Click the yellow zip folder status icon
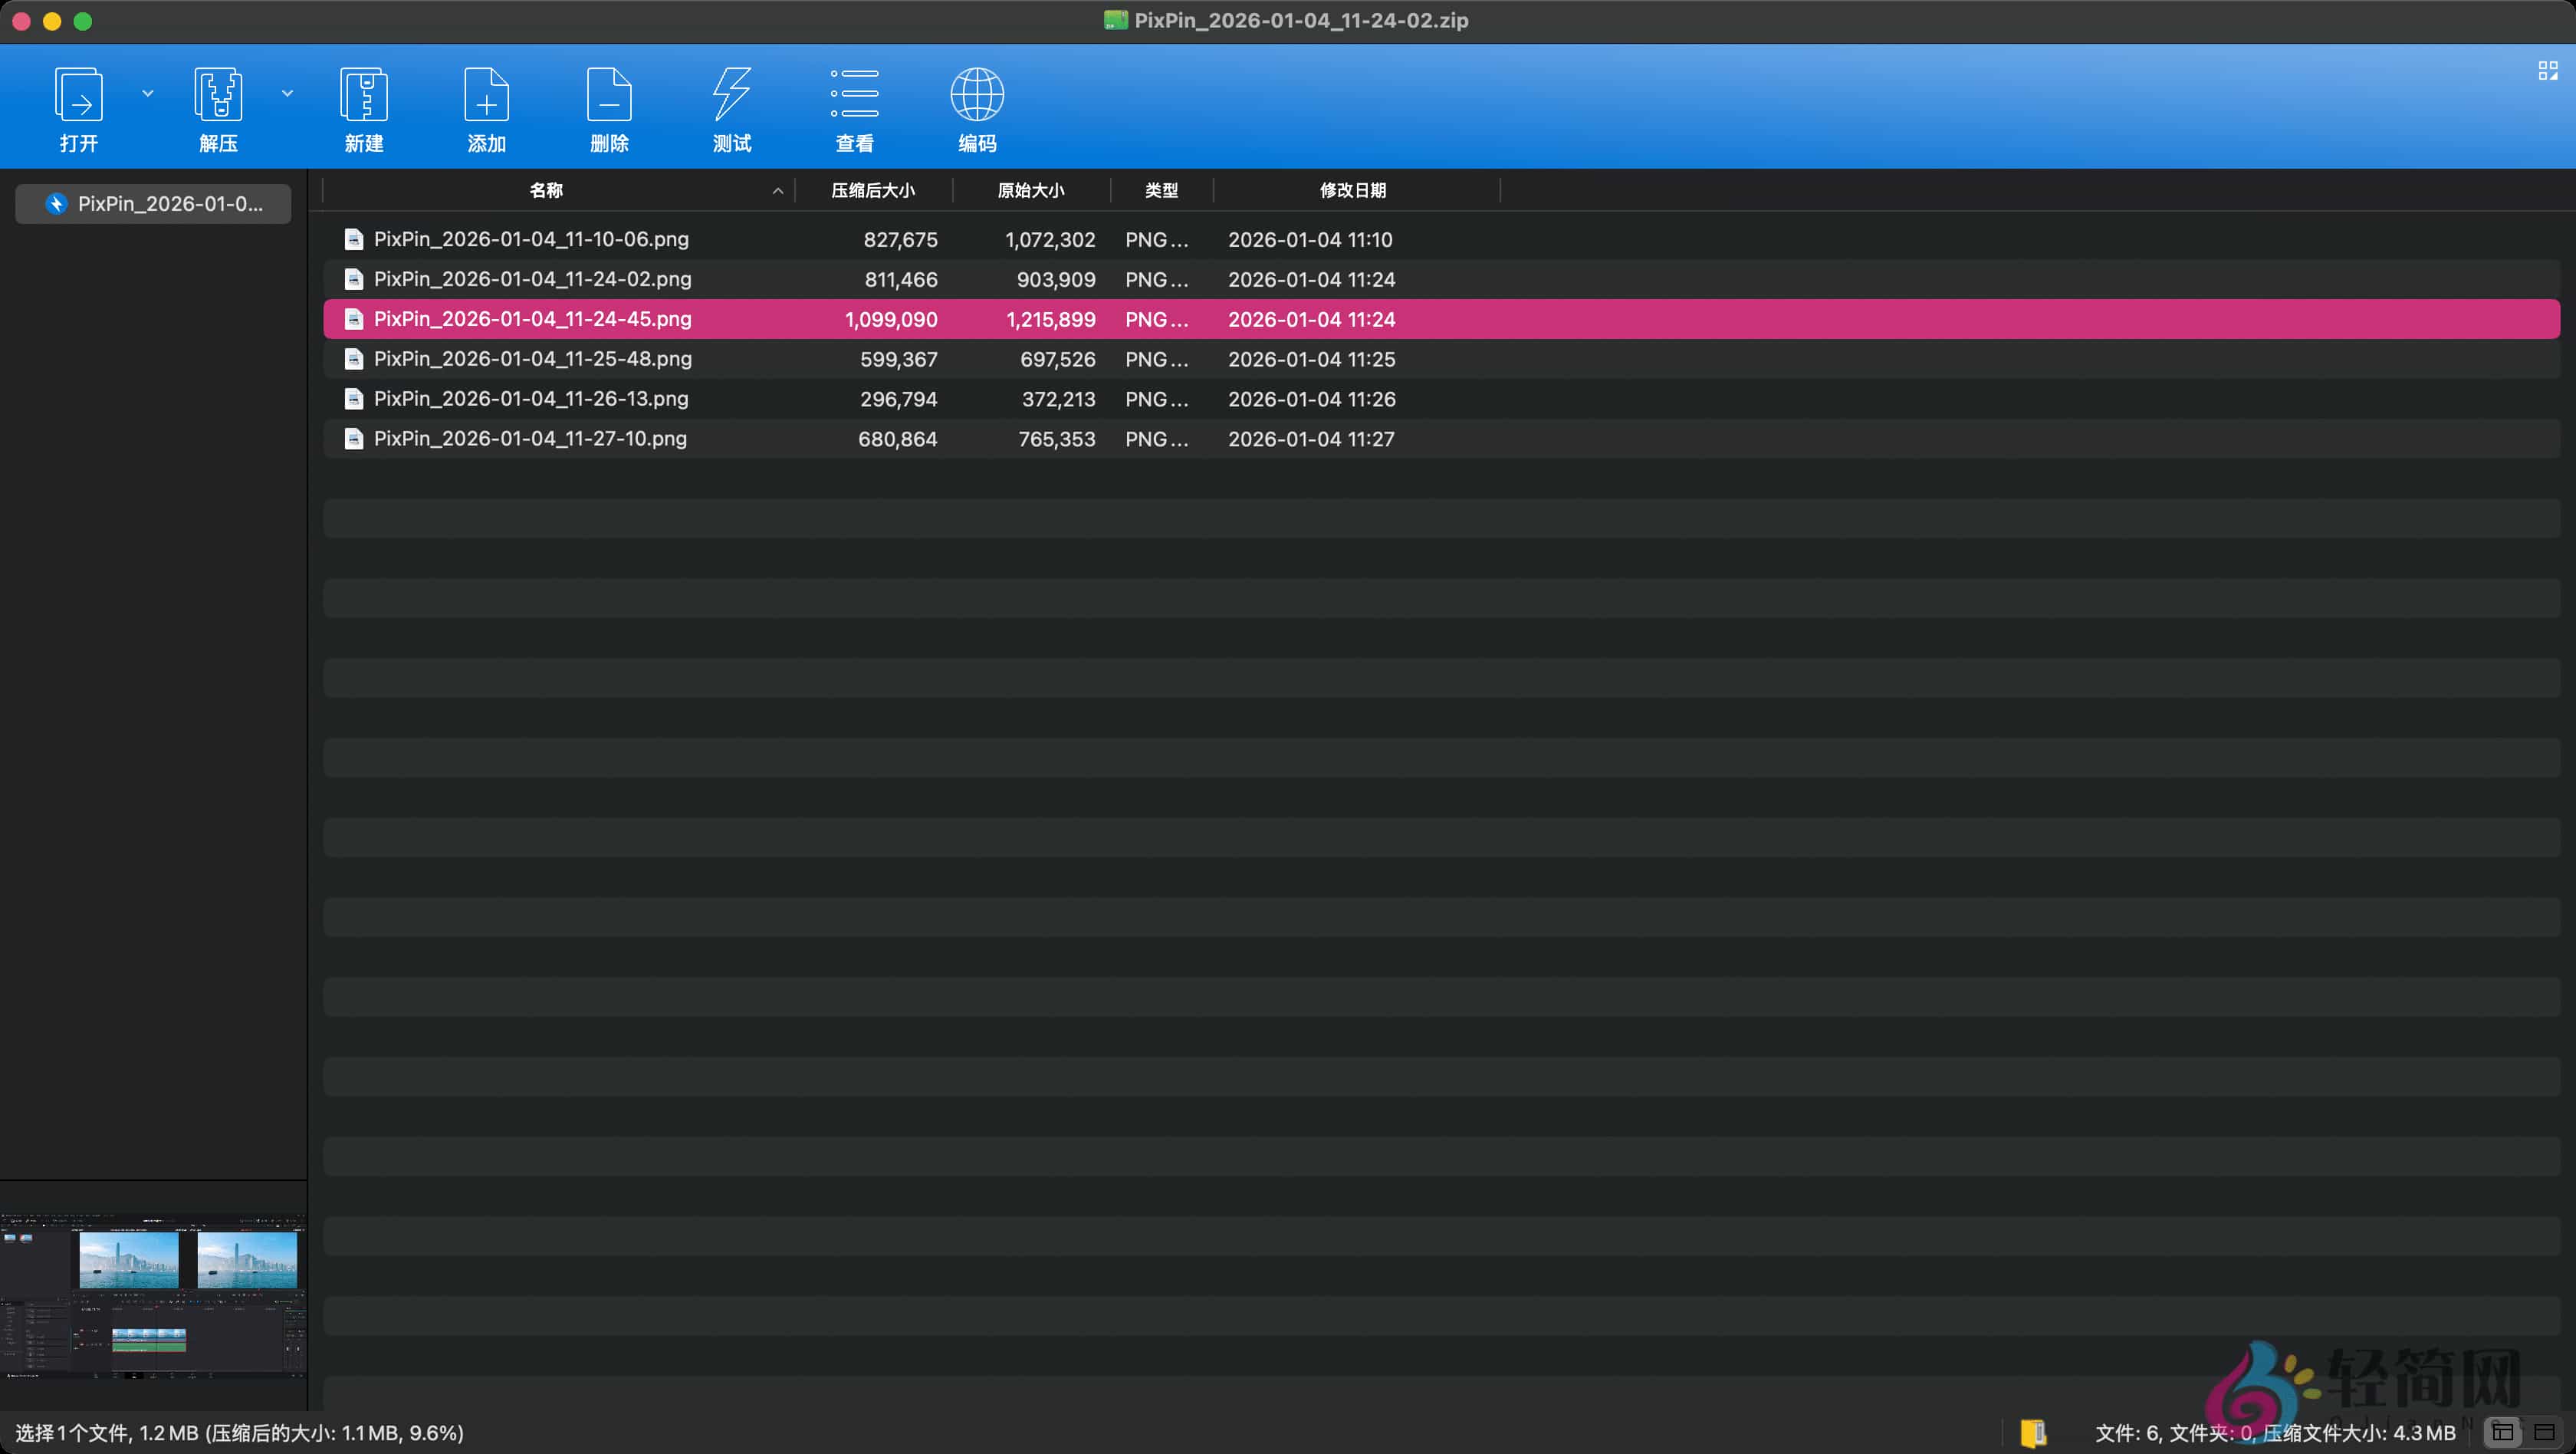This screenshot has width=2576, height=1454. coord(2033,1433)
